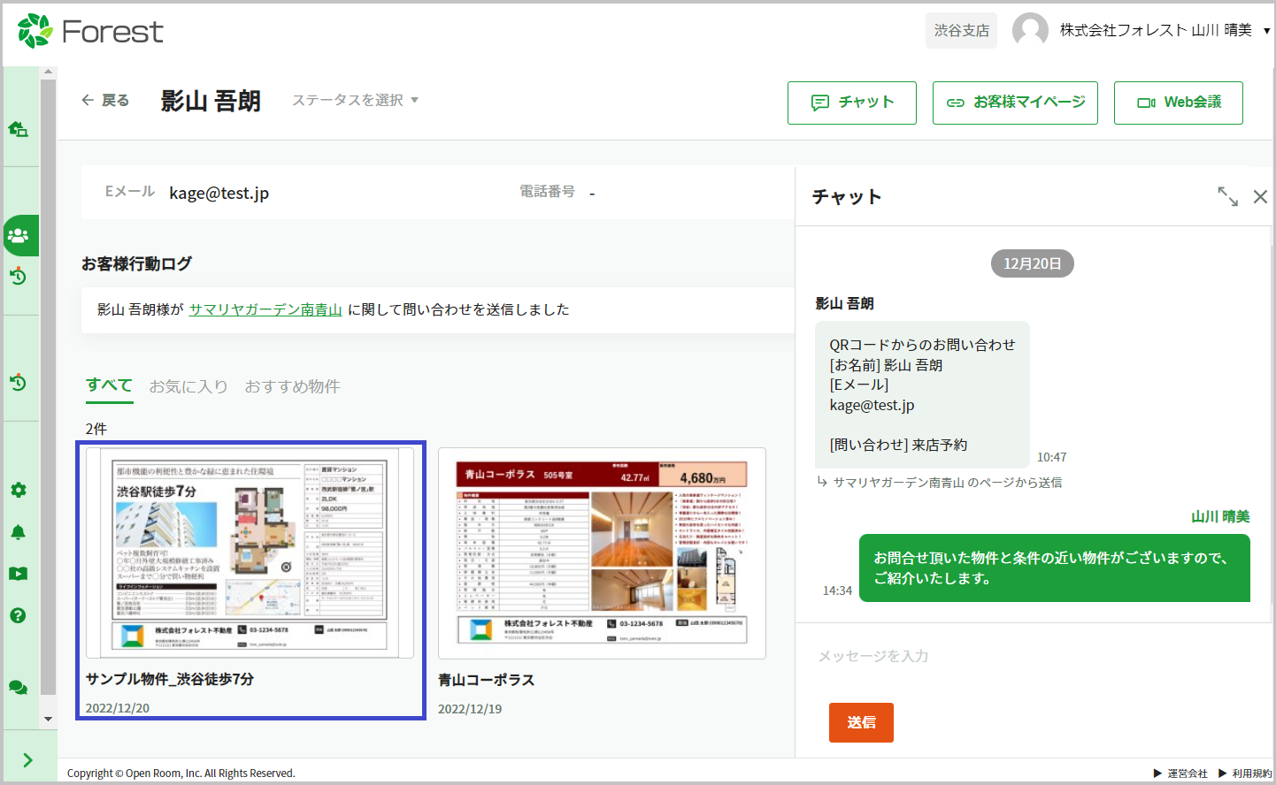Open chat bubbles icon in sidebar
The width and height of the screenshot is (1276, 785).
point(18,687)
